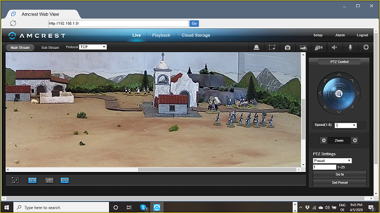Viewport: 380px width, 213px height.
Task: Zoom out with the minus button
Action: 324,140
